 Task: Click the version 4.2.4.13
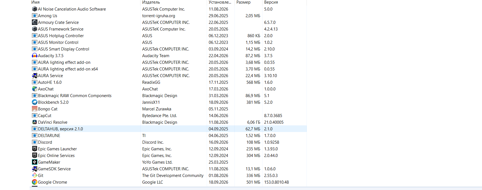[x=271, y=29]
